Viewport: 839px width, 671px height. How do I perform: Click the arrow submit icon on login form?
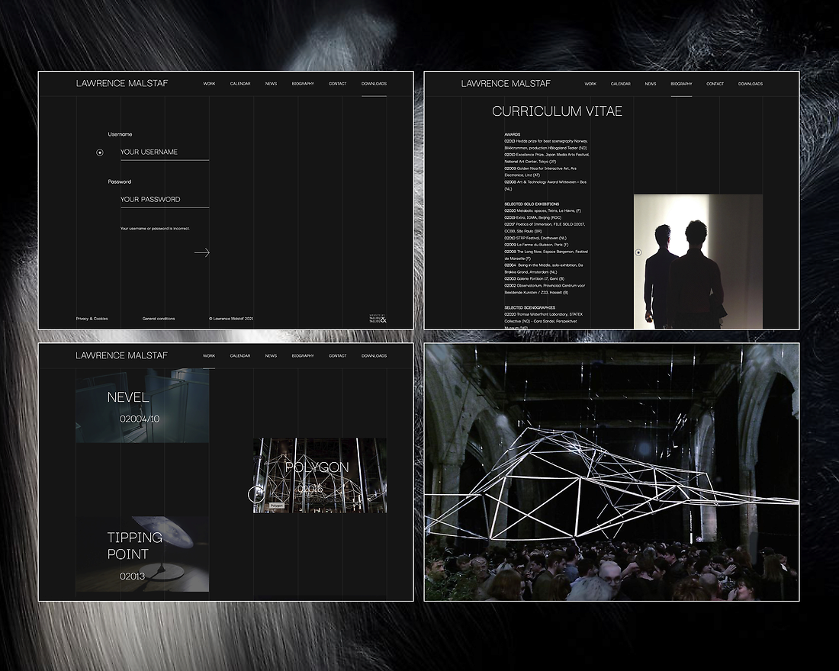tap(201, 252)
